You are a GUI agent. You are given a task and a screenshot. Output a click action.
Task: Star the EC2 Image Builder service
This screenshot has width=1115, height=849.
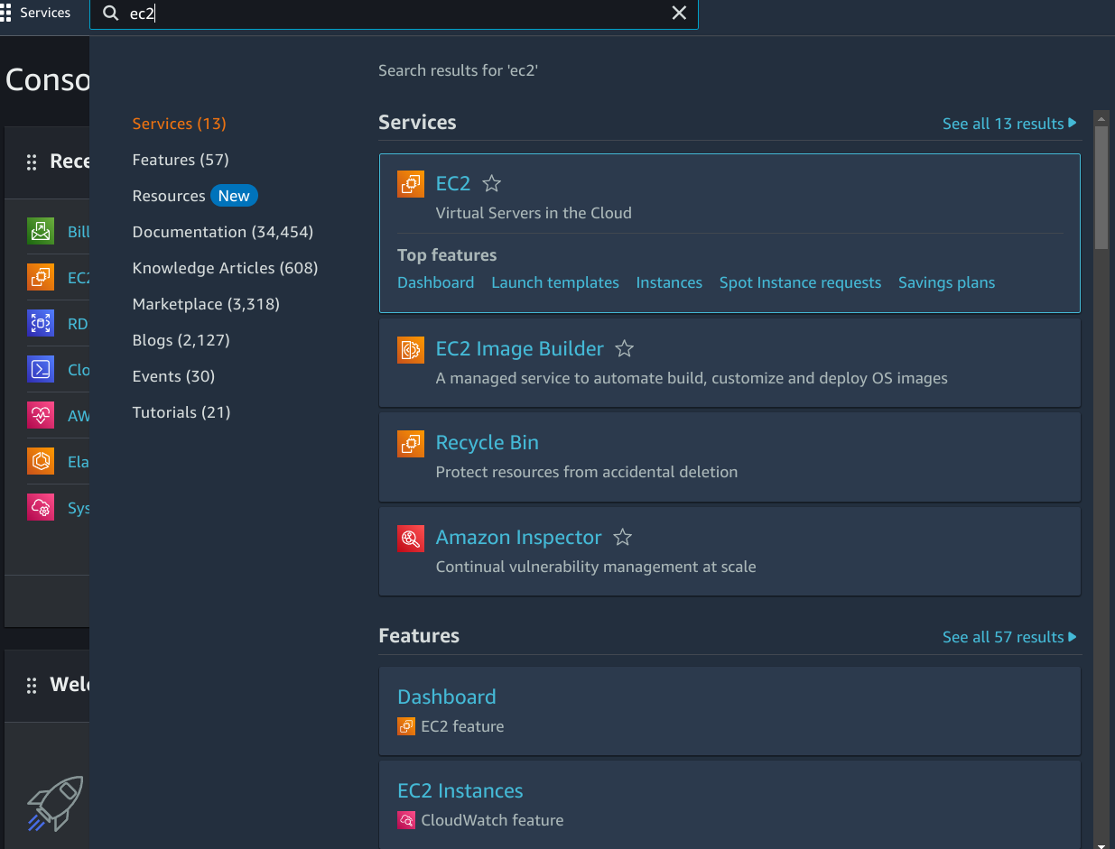[624, 349]
